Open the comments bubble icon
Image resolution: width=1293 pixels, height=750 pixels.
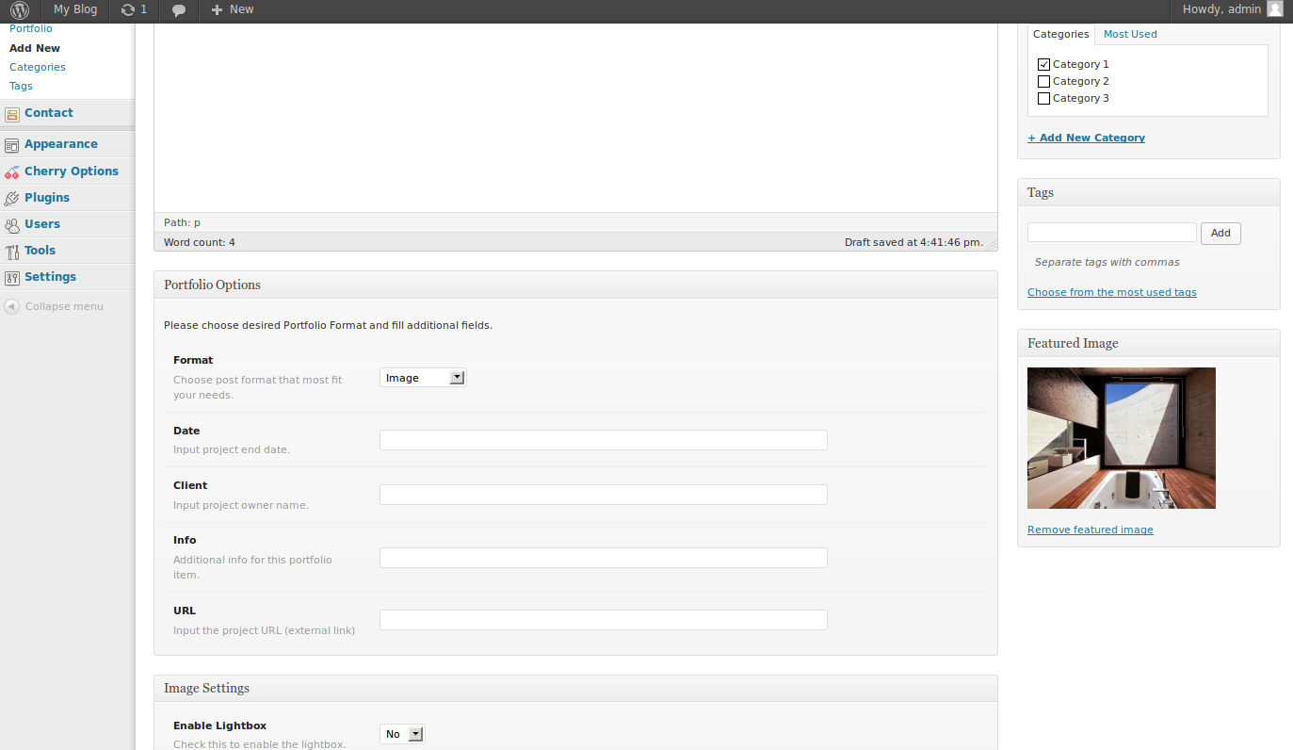[x=179, y=9]
